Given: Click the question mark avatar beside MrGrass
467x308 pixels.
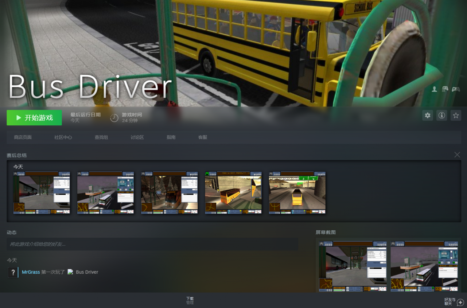Looking at the screenshot, I should click(x=13, y=272).
